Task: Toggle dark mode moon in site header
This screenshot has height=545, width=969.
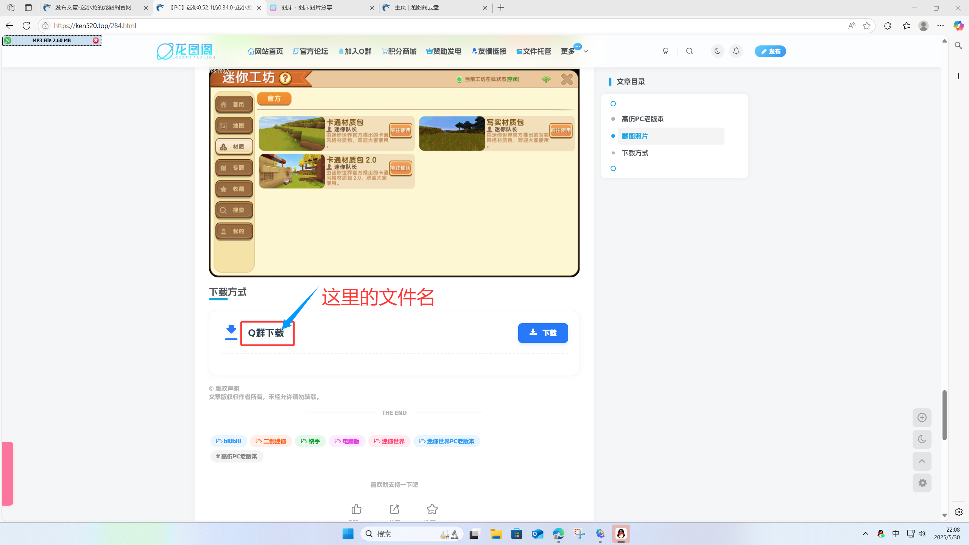Action: (717, 51)
